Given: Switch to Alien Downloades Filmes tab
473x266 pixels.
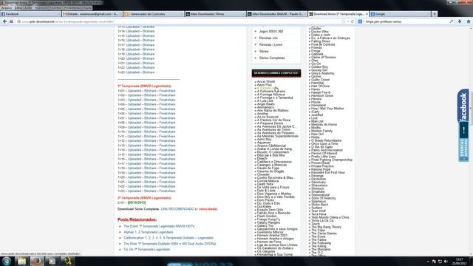Looking at the screenshot, I should [215, 14].
